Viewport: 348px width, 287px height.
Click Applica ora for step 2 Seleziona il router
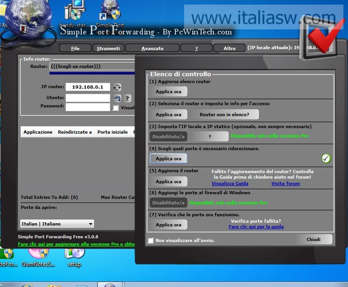168,114
